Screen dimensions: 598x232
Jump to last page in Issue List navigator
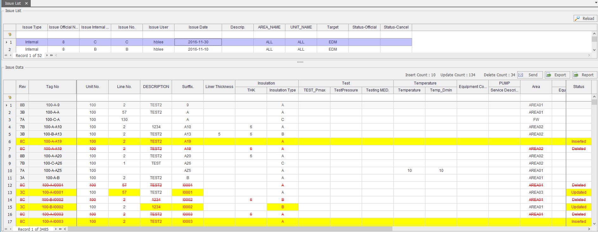[x=52, y=55]
